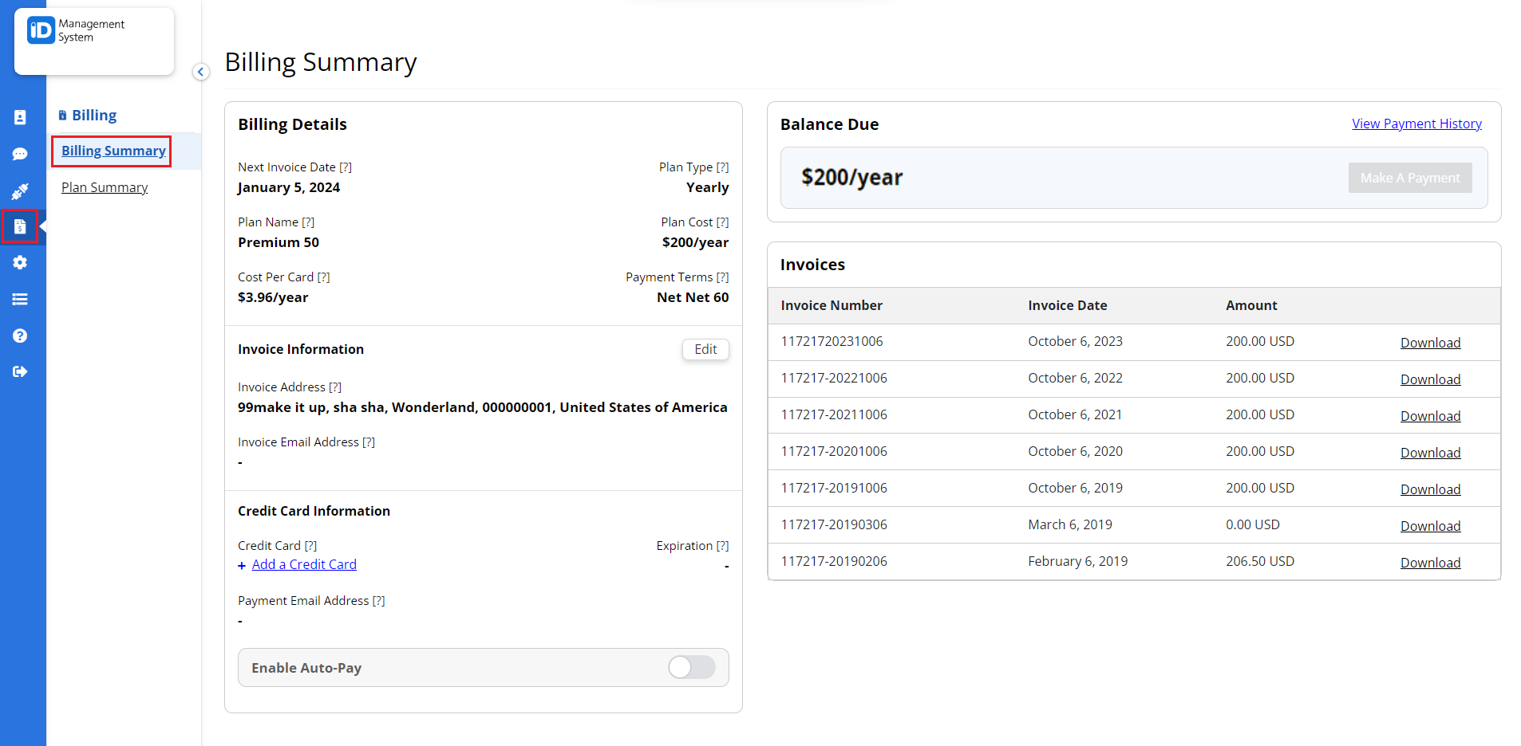Viewport: 1521px width, 746px height.
Task: Click the Amount column header
Action: 1251,305
